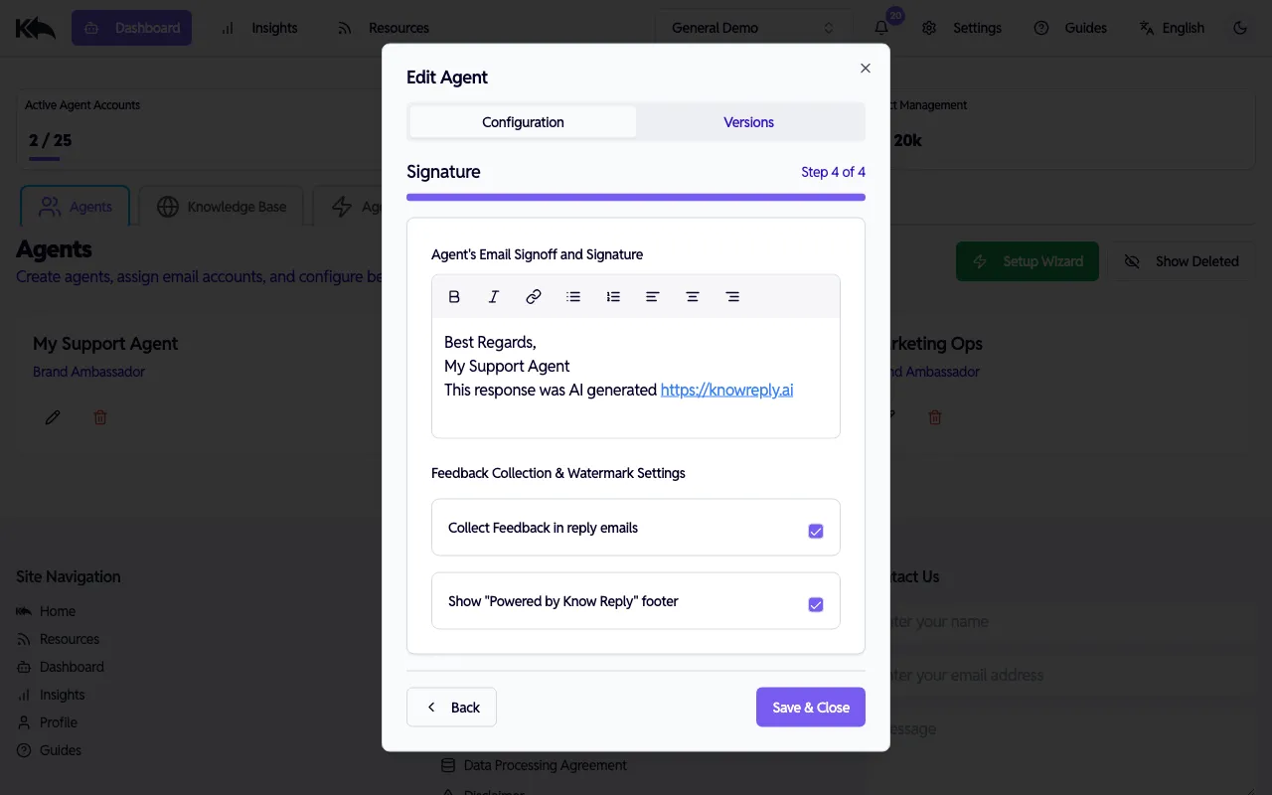1272x795 pixels.
Task: Apply bold formatting in the signature editor
Action: [x=454, y=296]
